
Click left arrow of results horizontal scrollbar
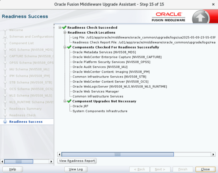coord(59,154)
